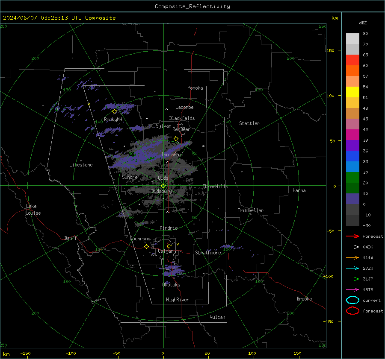The width and height of the screenshot is (385, 359).
Task: Click the red forecast ellipse symbol
Action: pos(352,311)
